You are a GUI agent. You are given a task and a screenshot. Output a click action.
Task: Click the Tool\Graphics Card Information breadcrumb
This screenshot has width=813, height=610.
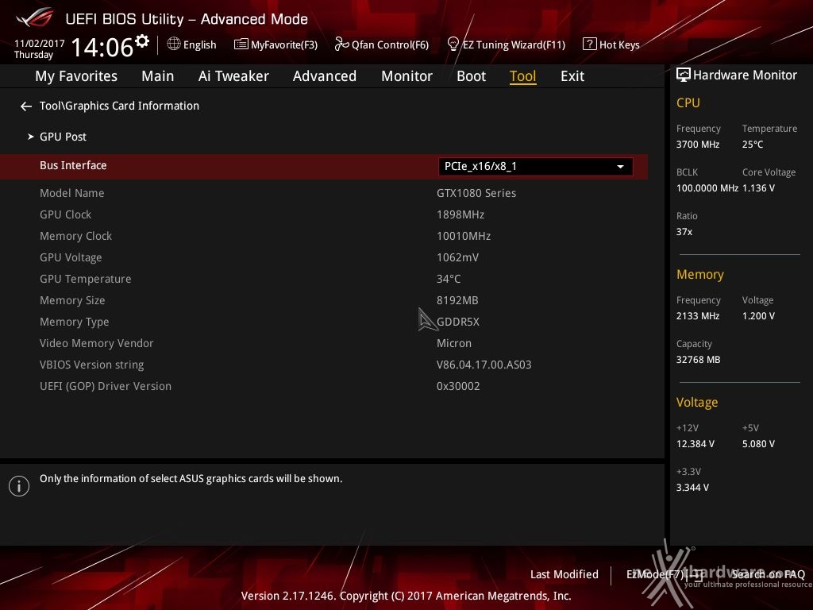pyautogui.click(x=119, y=106)
